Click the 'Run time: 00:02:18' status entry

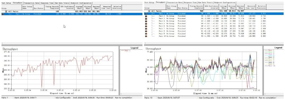(x=249, y=98)
